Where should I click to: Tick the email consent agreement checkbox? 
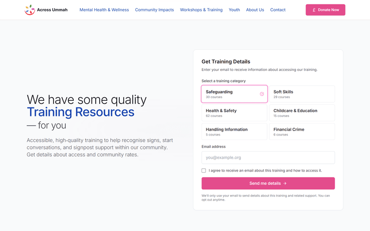204,170
